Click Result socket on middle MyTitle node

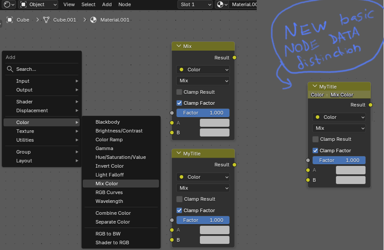(x=234, y=165)
